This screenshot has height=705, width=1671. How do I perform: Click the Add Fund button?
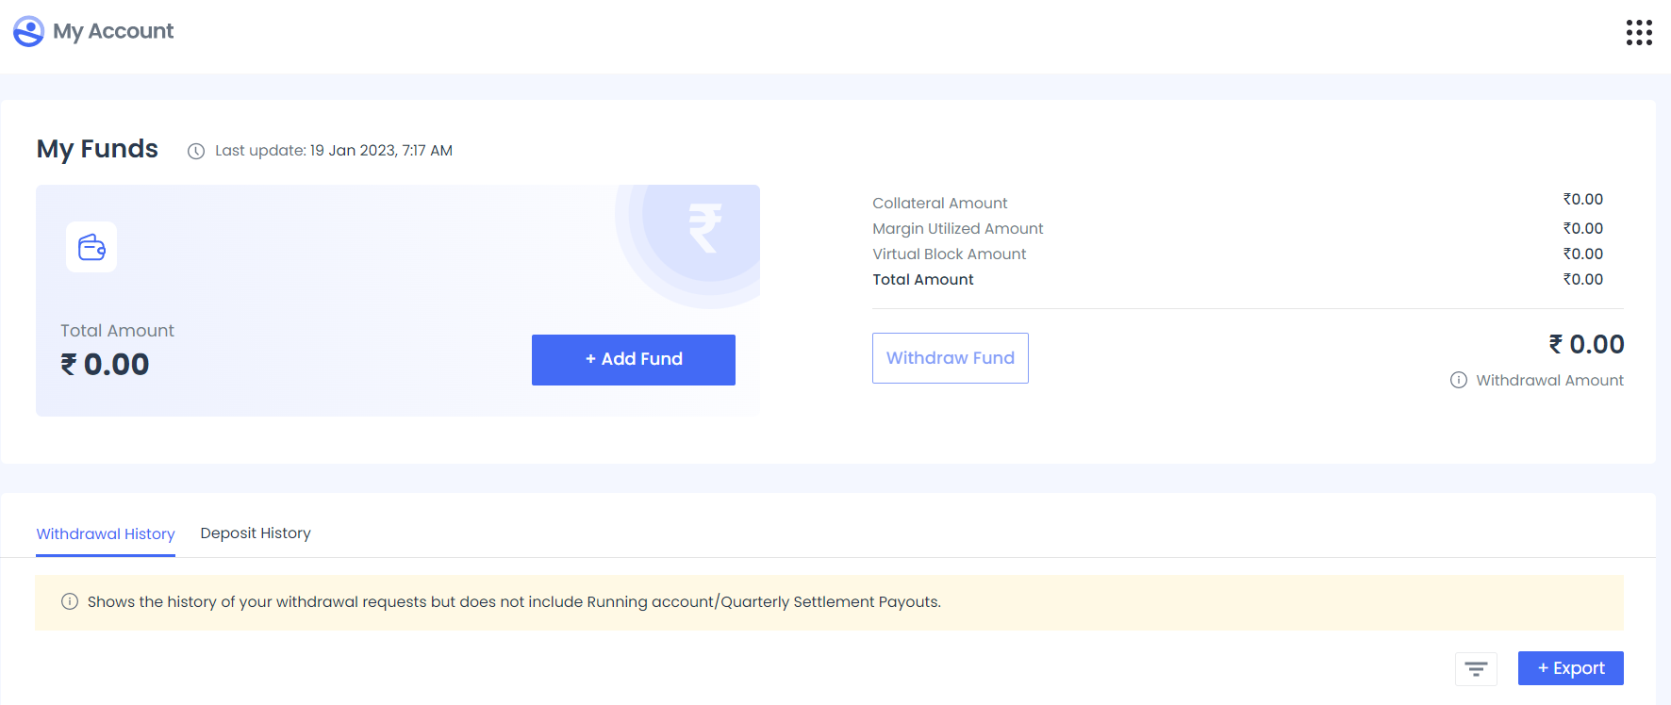[x=634, y=359]
